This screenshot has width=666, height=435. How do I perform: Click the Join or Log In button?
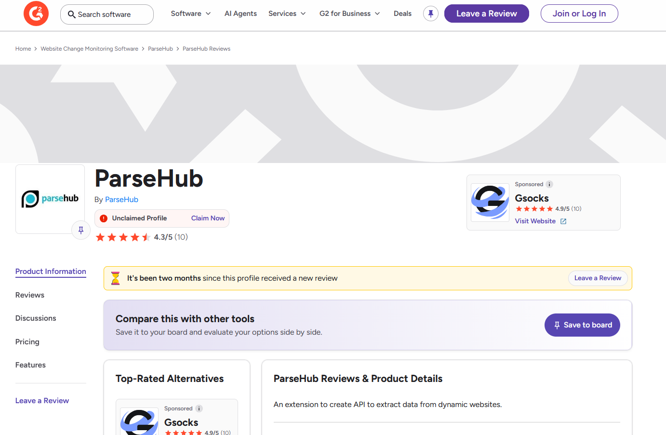[x=579, y=14]
